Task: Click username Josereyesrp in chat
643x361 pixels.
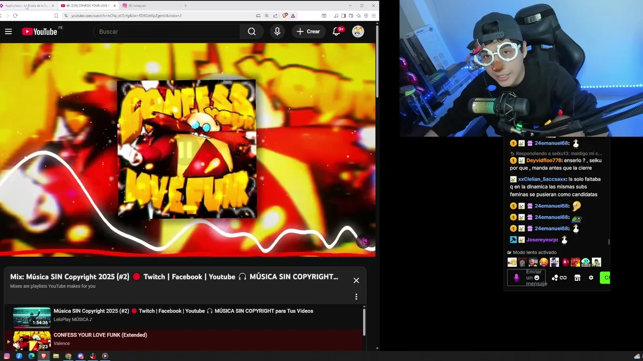Action: pyautogui.click(x=542, y=240)
